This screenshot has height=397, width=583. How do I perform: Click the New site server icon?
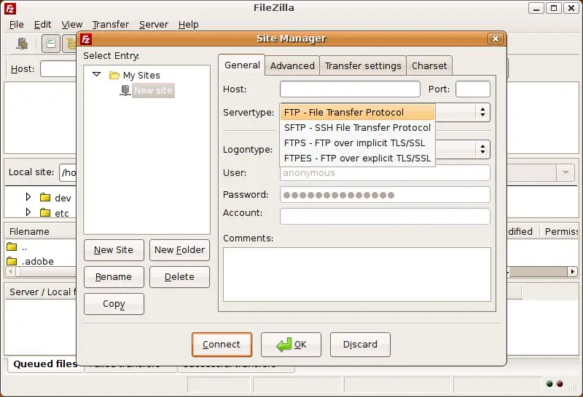pos(125,90)
